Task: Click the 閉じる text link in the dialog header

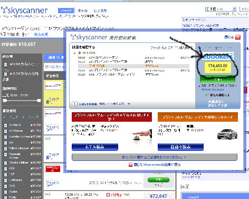Action: [229, 37]
